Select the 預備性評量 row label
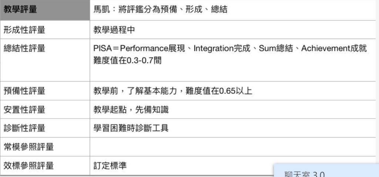This screenshot has width=379, height=177. (24, 91)
